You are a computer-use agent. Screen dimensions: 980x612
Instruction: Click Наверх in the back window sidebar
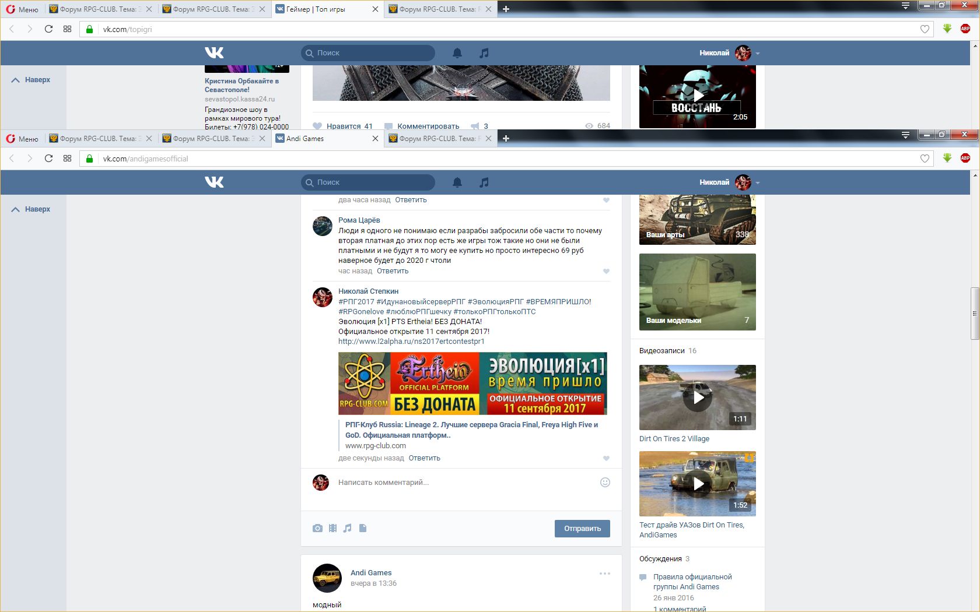[x=31, y=80]
